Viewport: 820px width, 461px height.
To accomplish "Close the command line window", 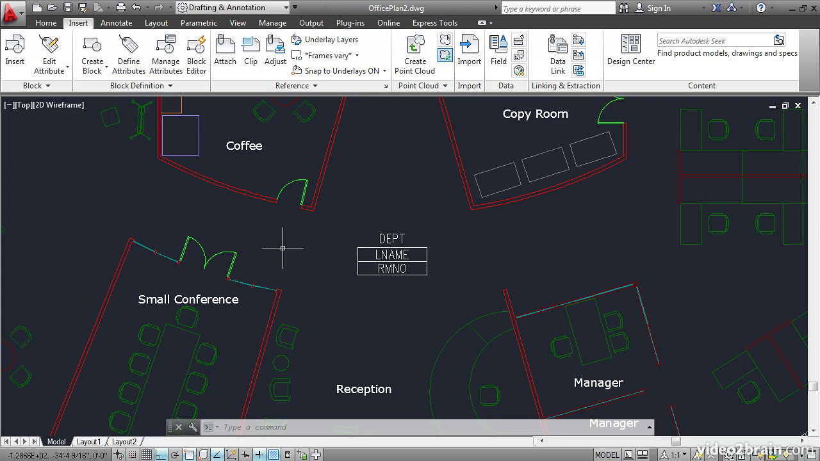I will (179, 427).
